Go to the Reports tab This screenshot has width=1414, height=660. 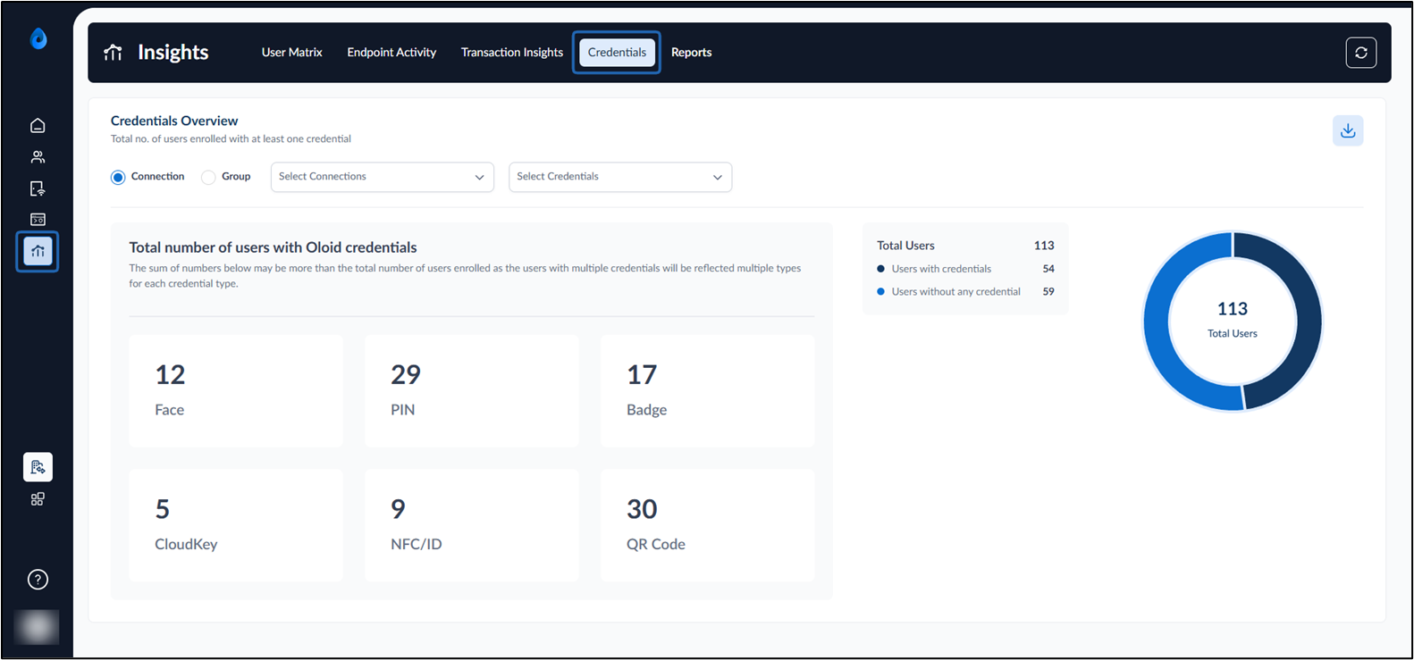tap(692, 53)
